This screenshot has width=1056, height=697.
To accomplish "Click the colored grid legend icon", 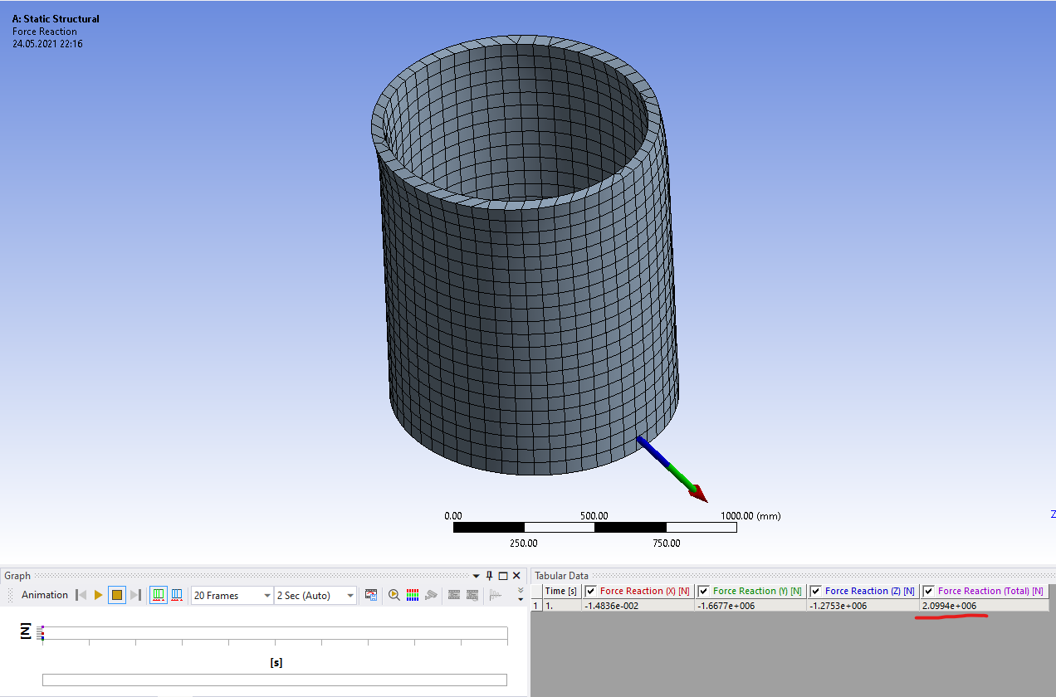I will tap(413, 595).
